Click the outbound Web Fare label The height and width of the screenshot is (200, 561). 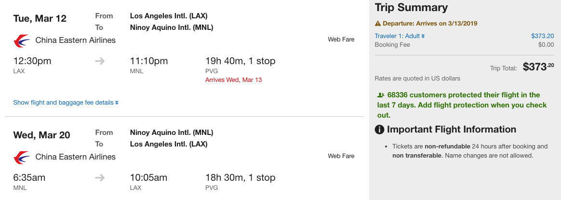(341, 40)
